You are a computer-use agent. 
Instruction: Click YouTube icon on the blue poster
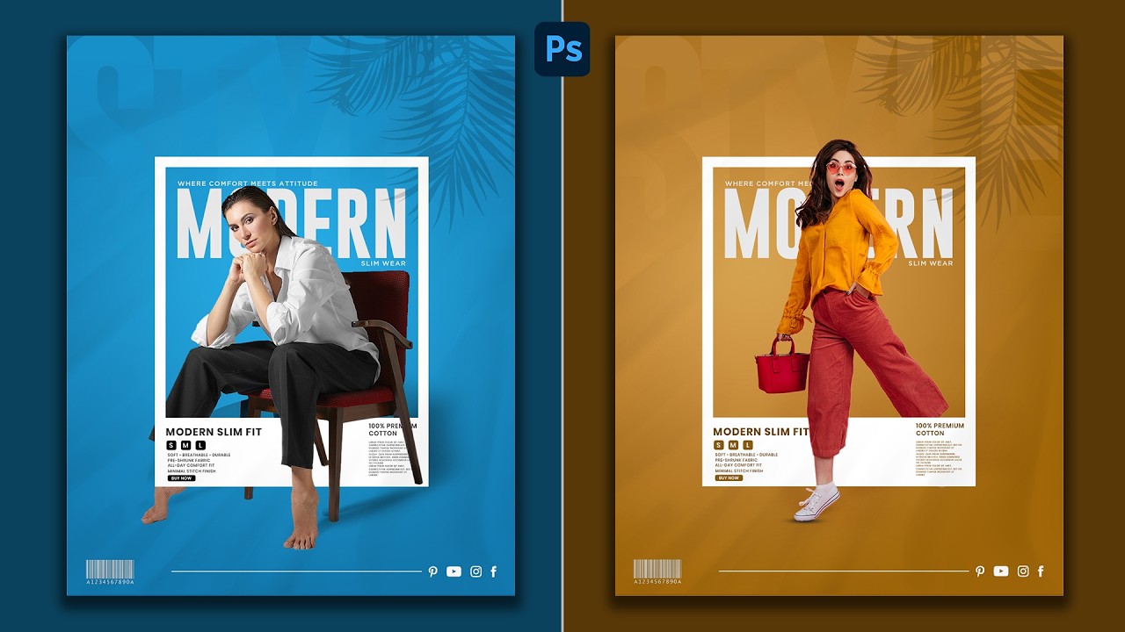[454, 571]
